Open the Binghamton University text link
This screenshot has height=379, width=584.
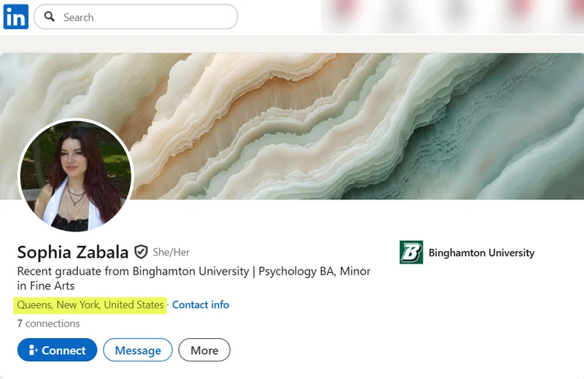pyautogui.click(x=481, y=253)
